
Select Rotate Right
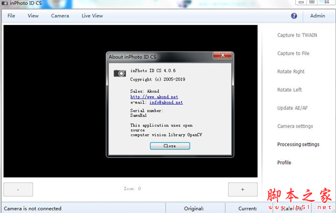coord(291,71)
